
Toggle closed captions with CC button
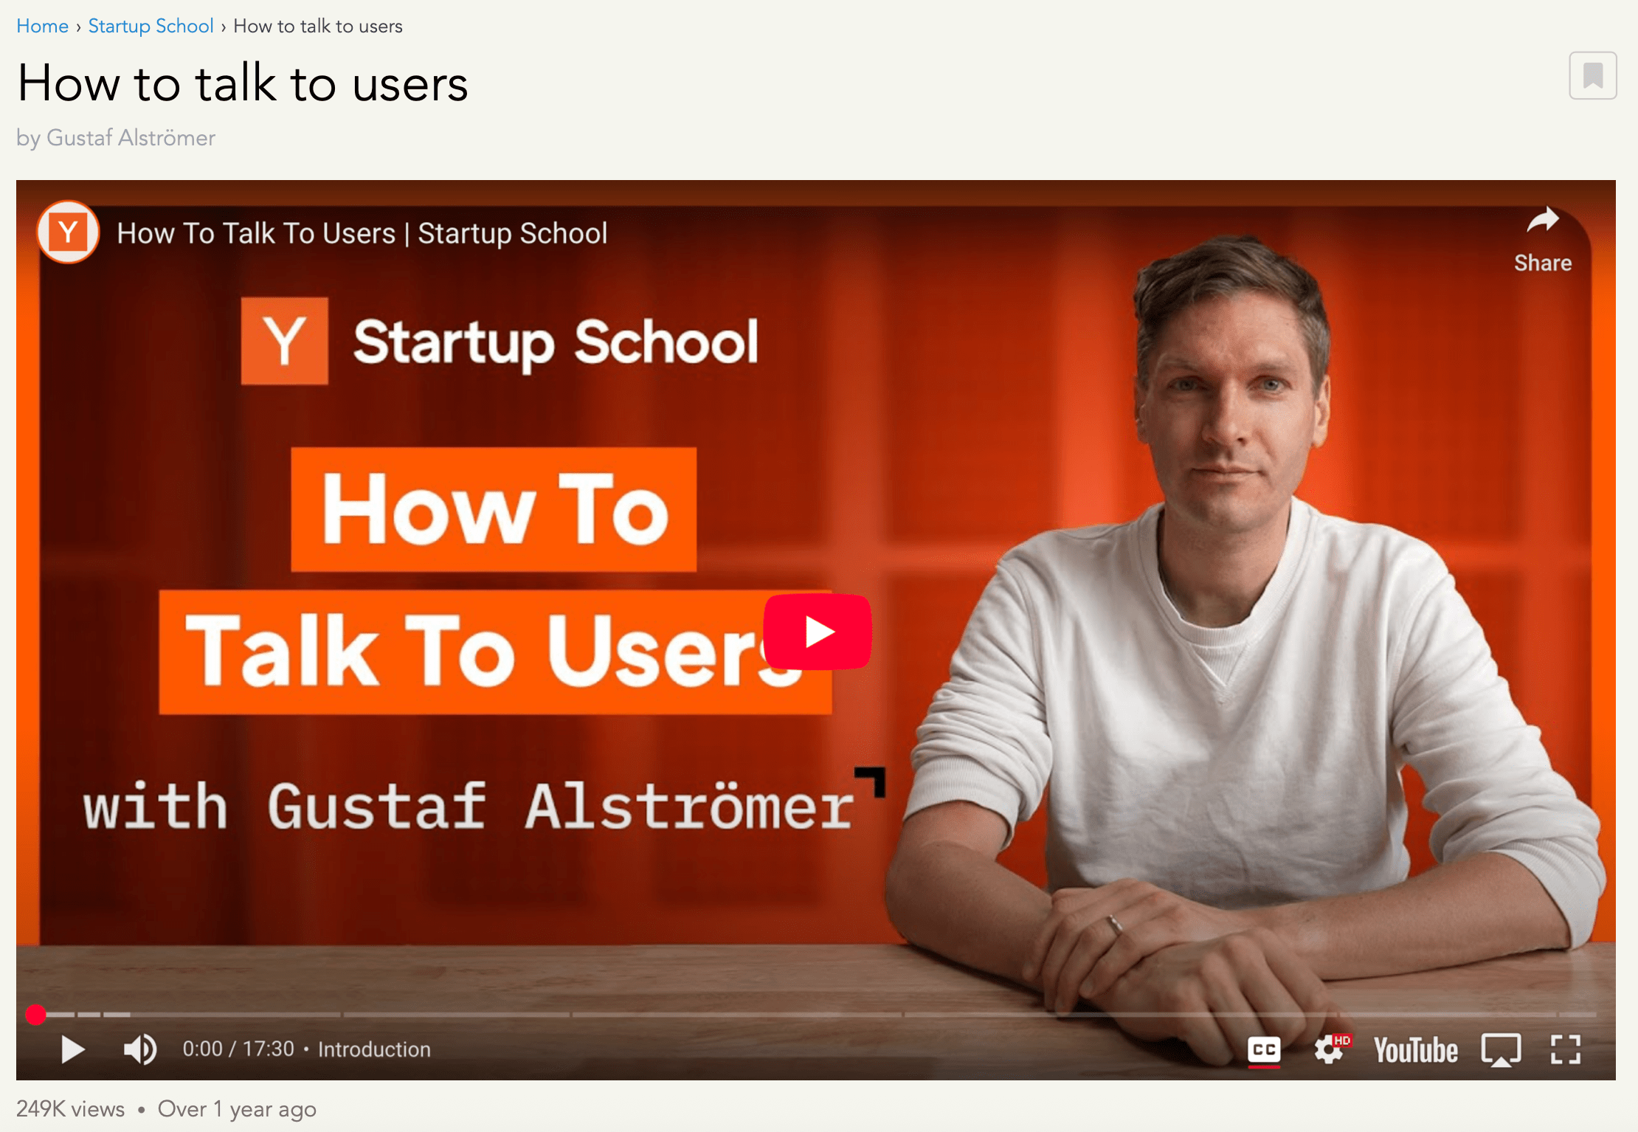[1264, 1049]
